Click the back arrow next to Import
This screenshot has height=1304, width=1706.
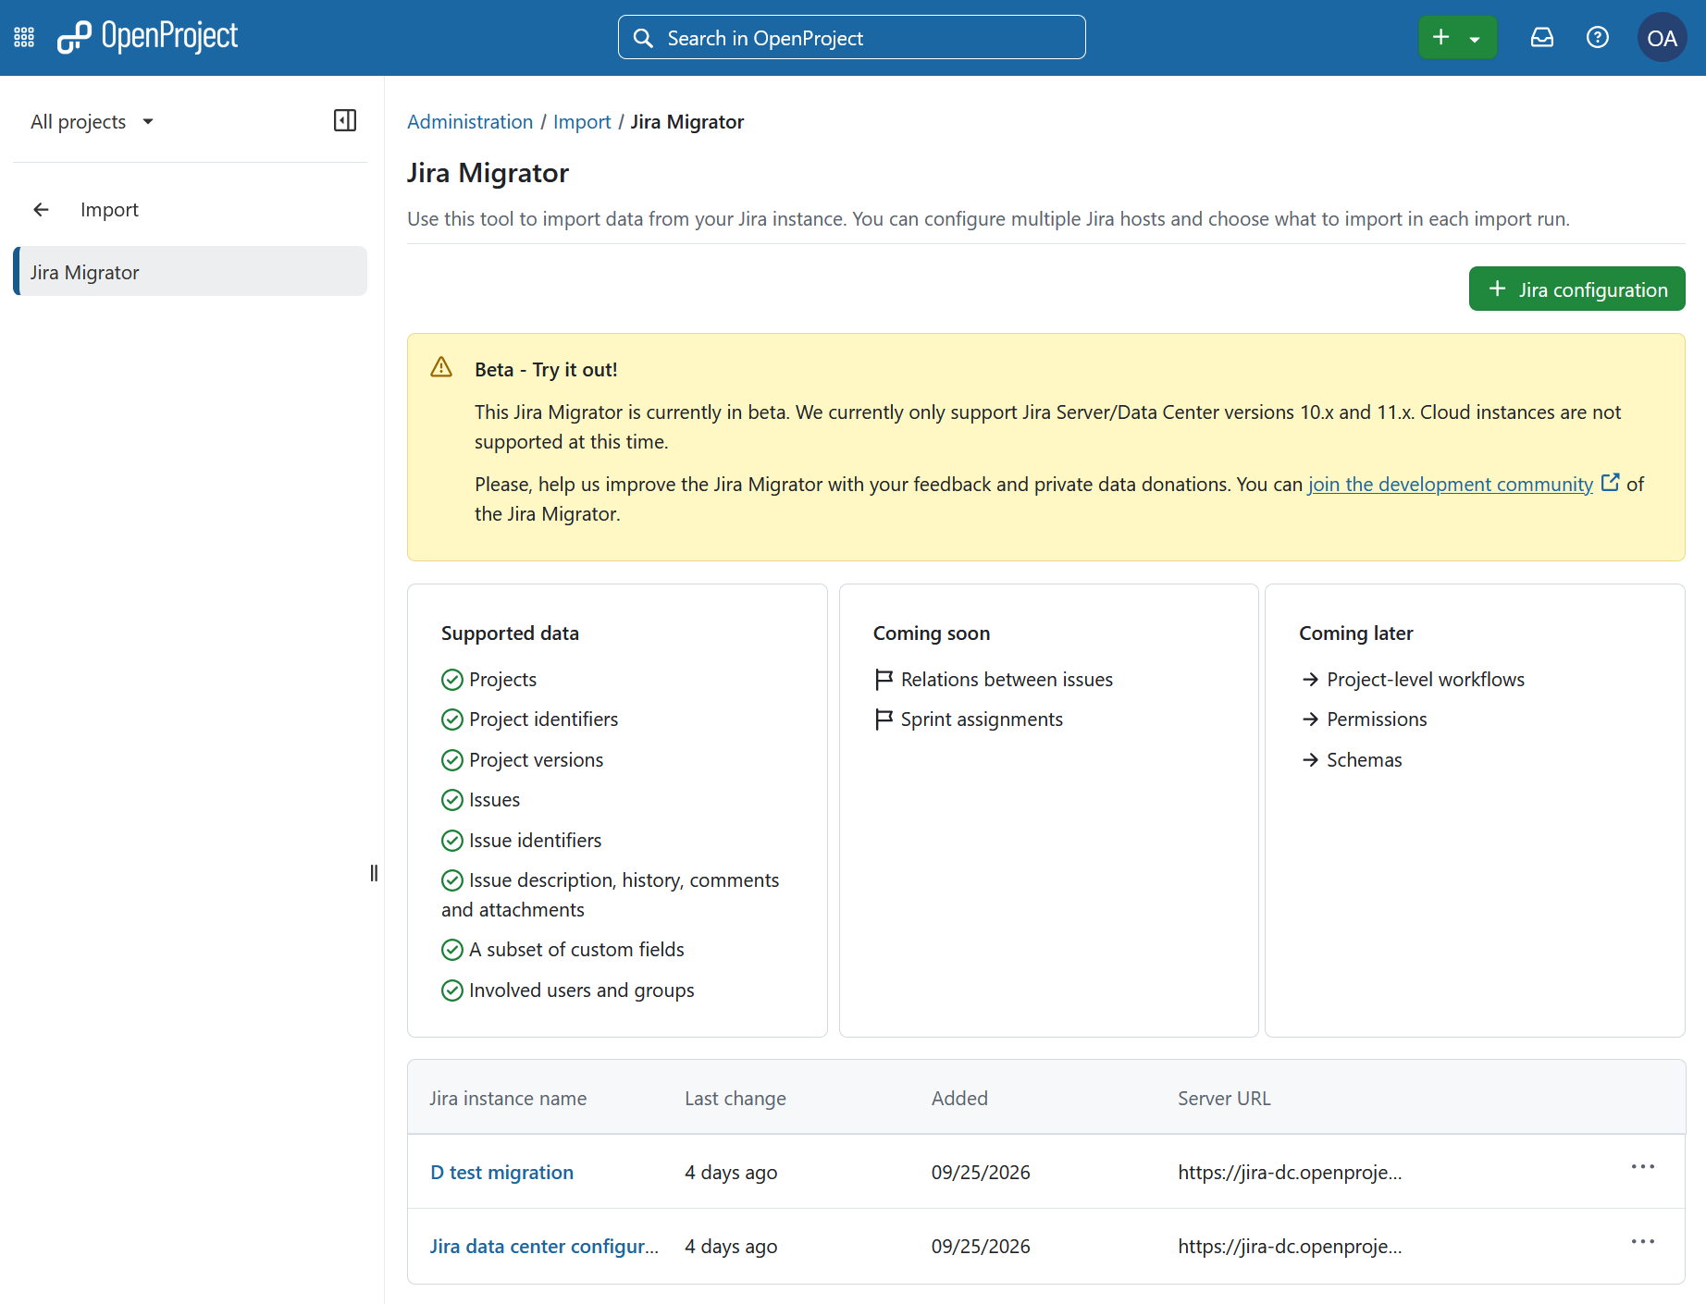[x=42, y=210]
